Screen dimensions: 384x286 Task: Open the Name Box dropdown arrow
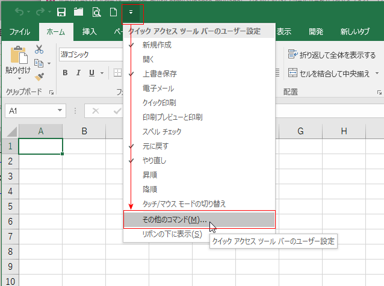(60, 111)
